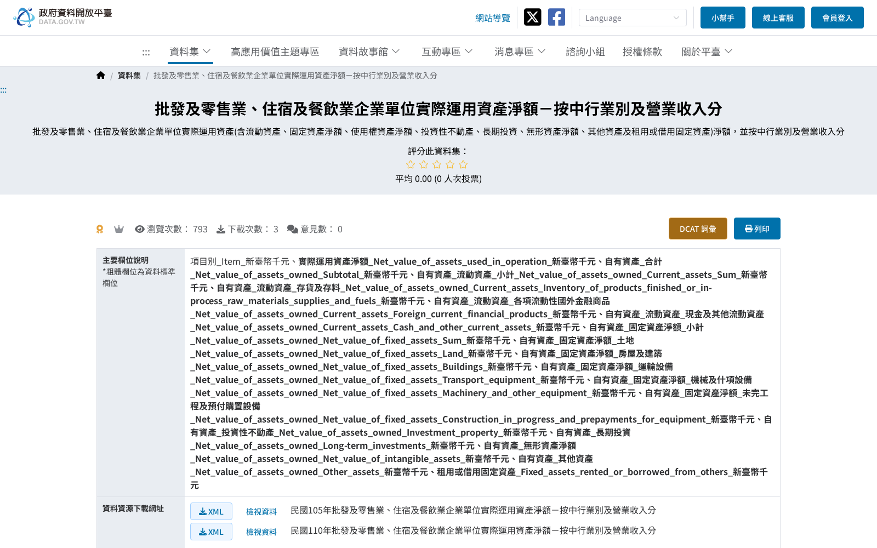Click the 主要欄位說明 row header
Viewport: 877px width, 548px height.
click(x=126, y=260)
